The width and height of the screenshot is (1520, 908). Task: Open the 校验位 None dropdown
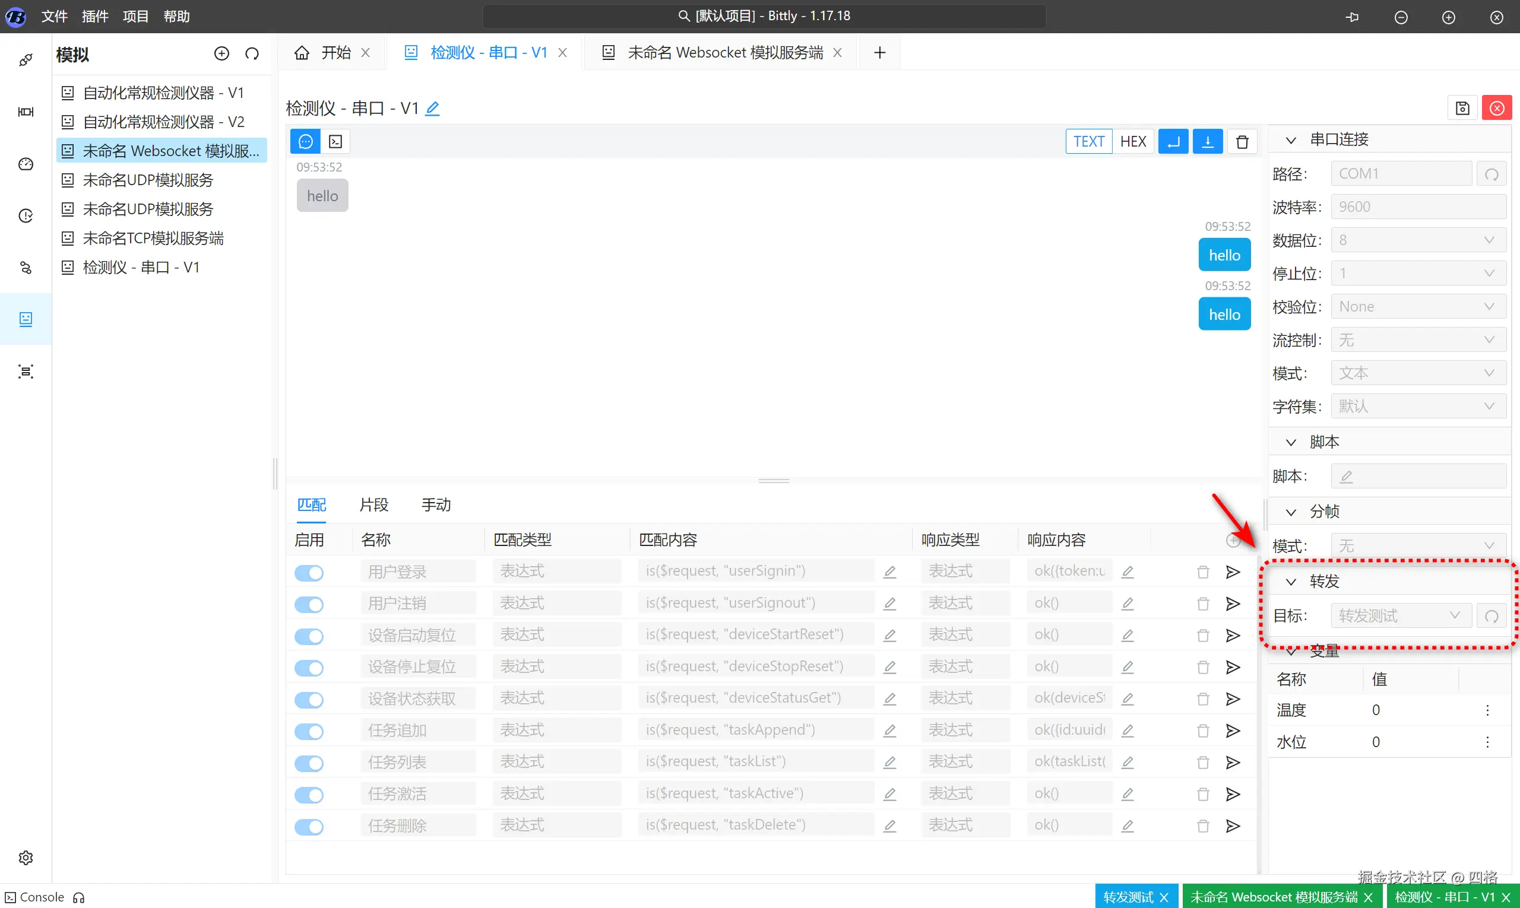pyautogui.click(x=1418, y=307)
